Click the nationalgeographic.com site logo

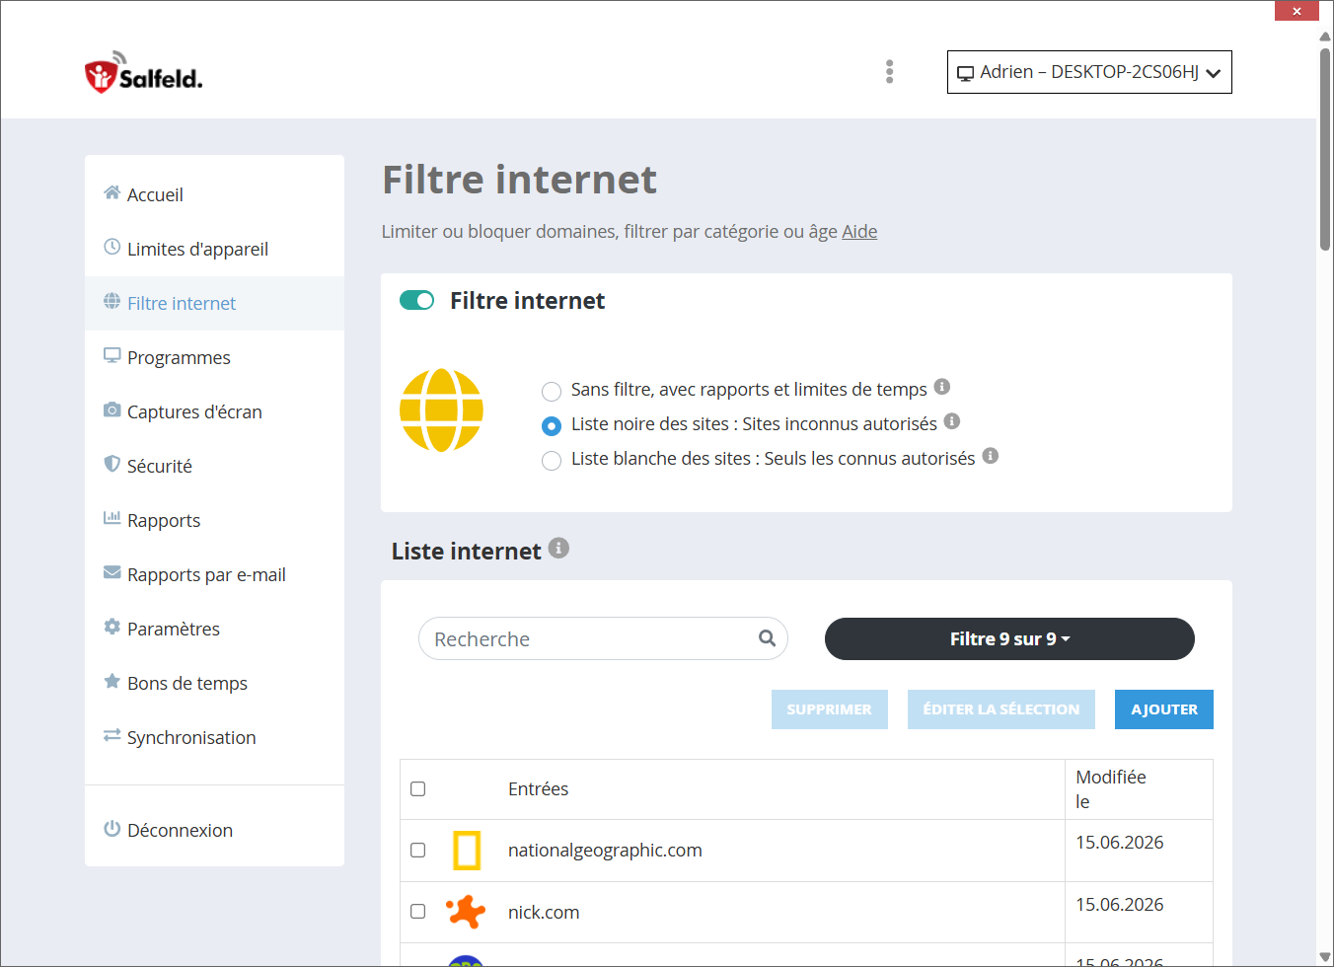pyautogui.click(x=467, y=851)
